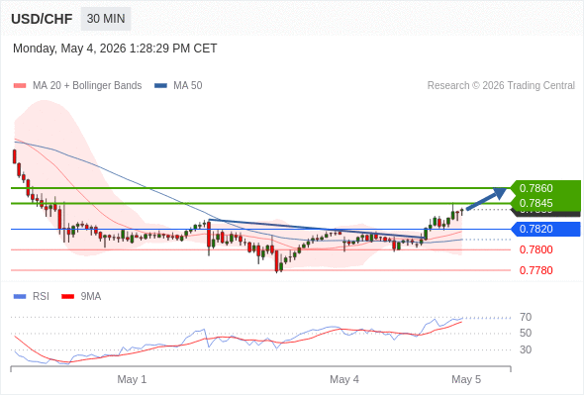Image resolution: width=584 pixels, height=396 pixels.
Task: Select the 0.7845 resistance price tag
Action: 545,203
